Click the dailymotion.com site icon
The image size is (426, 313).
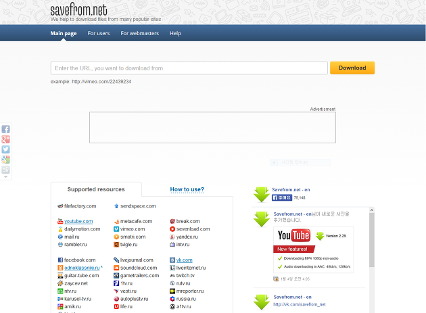tap(60, 229)
